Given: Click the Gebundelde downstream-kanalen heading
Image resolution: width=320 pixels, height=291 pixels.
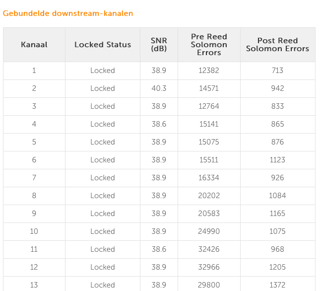Looking at the screenshot, I should [x=68, y=13].
